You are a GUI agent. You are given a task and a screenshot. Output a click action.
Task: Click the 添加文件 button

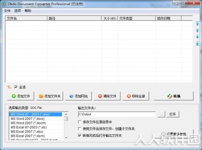[x=21, y=96]
